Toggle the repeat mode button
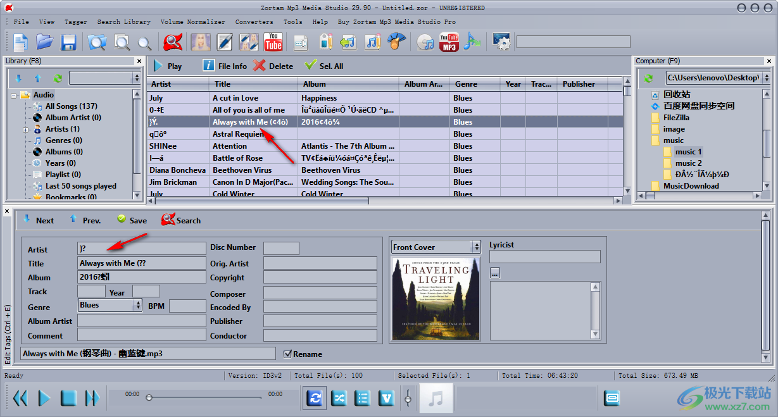The image size is (778, 417). click(315, 398)
